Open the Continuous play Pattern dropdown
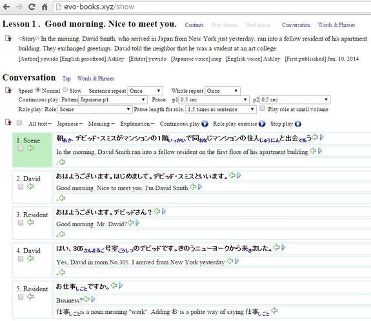Viewport: 371px width, 321px height. pos(113,100)
